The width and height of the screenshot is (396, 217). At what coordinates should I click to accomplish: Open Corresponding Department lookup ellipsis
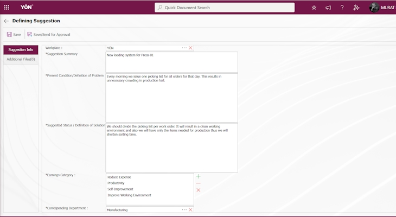coord(184,209)
